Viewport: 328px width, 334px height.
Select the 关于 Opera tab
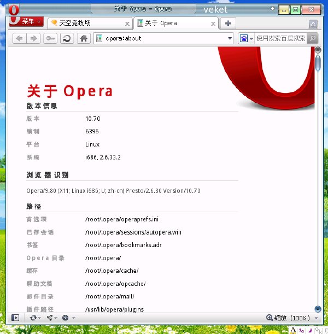[x=176, y=23]
